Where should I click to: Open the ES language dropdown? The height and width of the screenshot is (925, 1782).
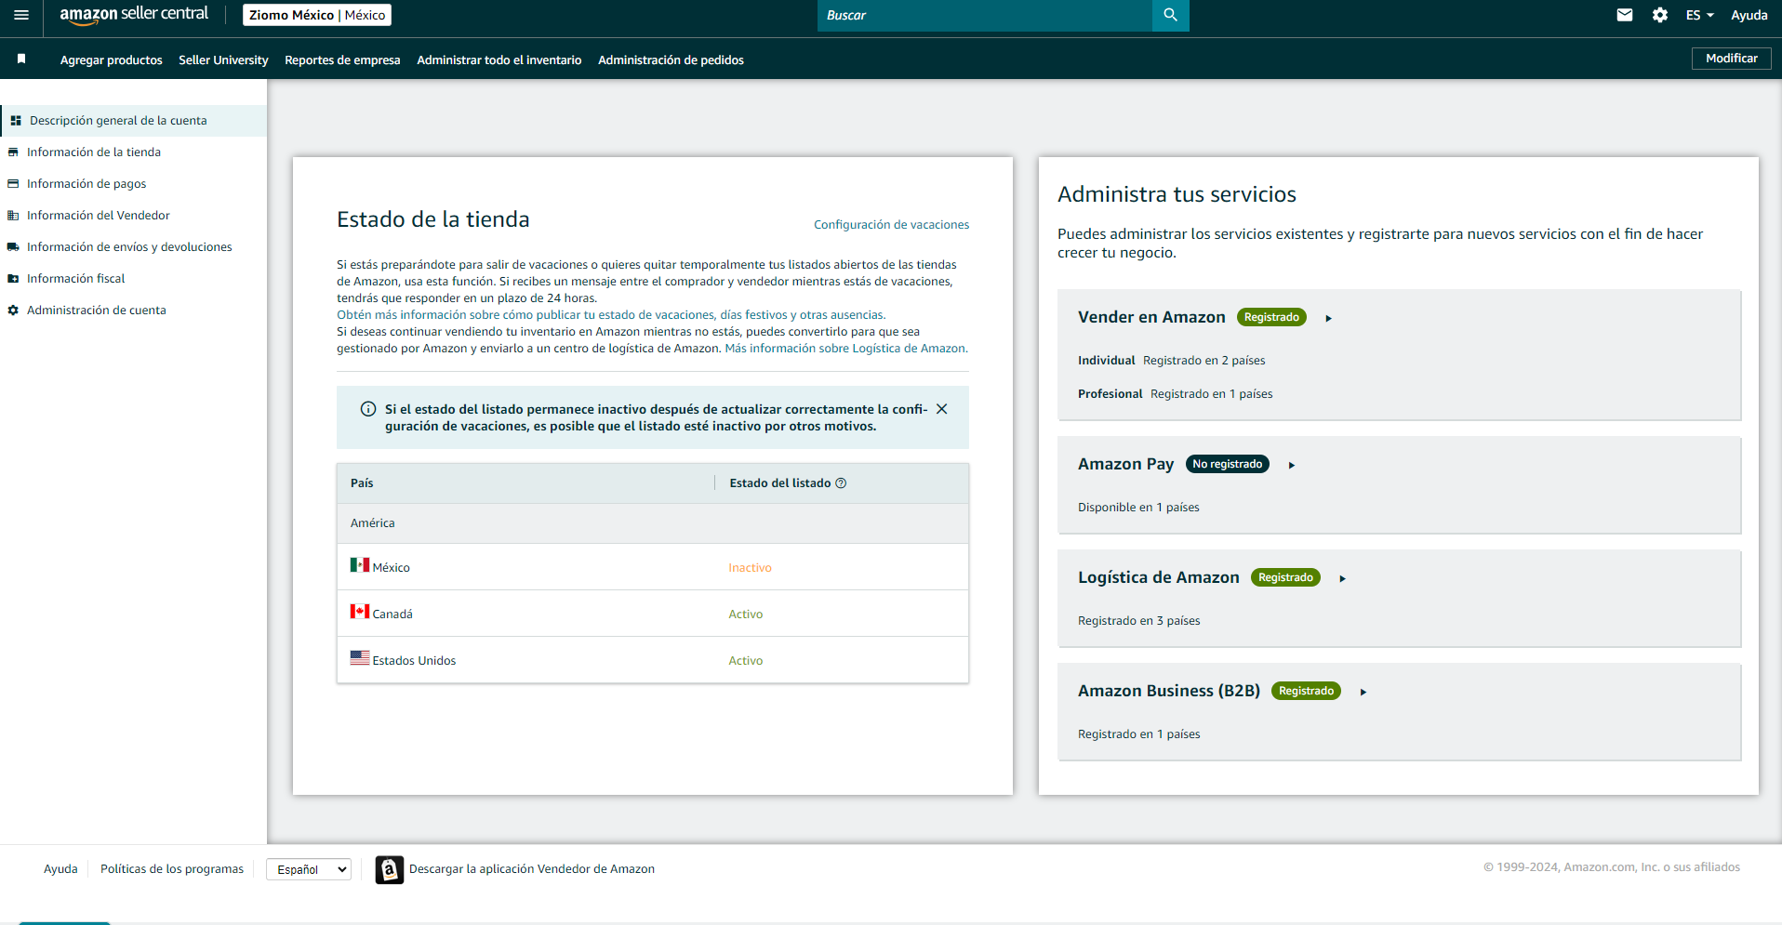1699,15
